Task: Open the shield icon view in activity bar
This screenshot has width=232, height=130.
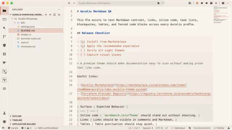Action: [x=4, y=45]
